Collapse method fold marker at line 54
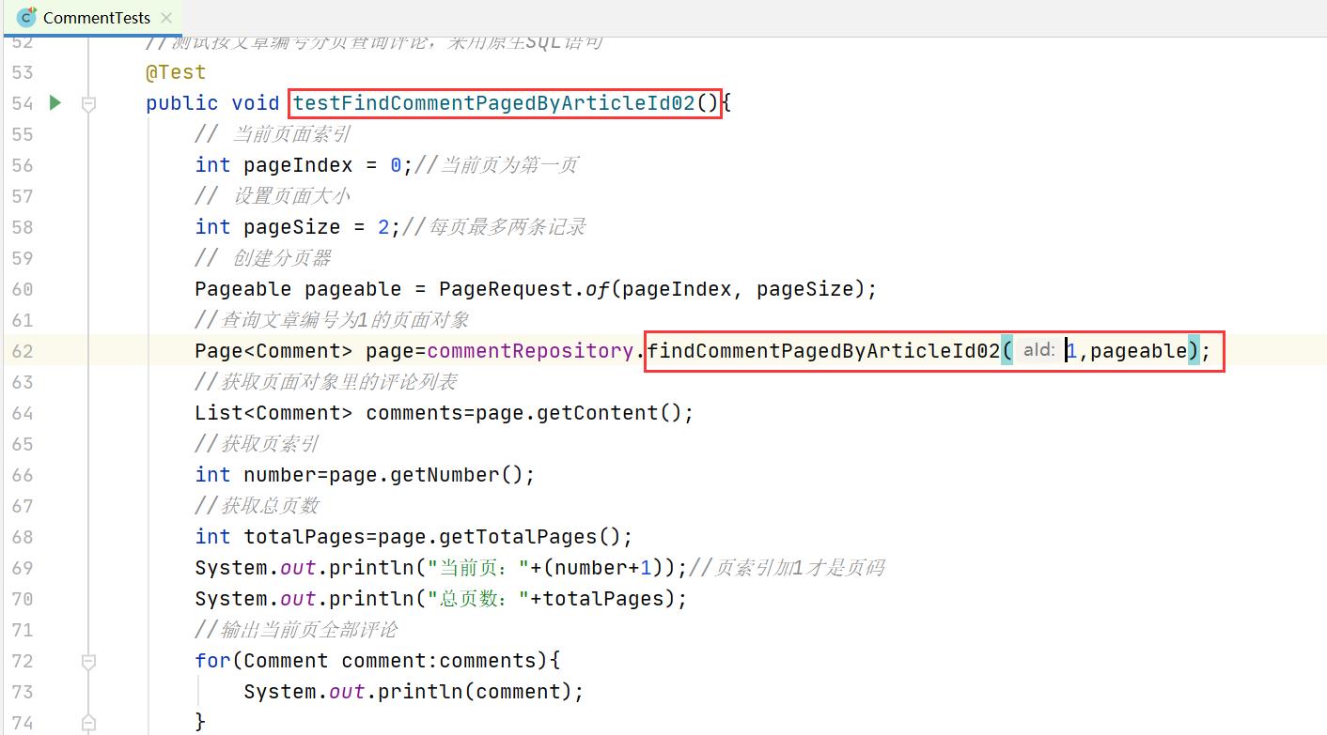The width and height of the screenshot is (1327, 735). tap(88, 103)
